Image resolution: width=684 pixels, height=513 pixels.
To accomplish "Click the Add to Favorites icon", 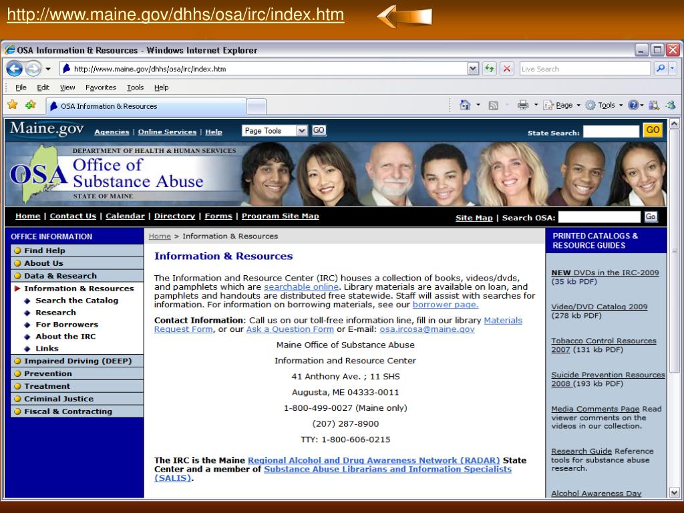I will click(31, 105).
